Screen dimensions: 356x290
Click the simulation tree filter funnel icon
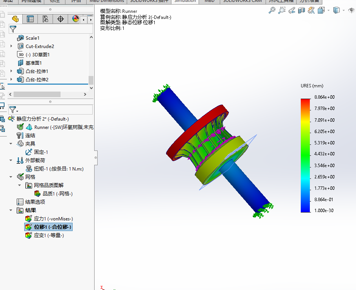pos(12,110)
